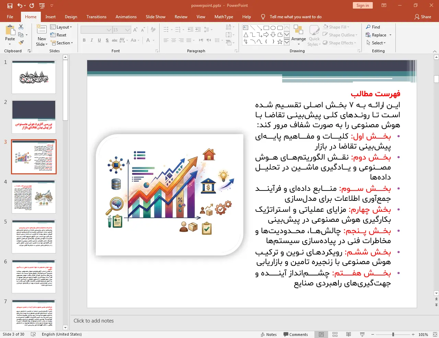Screen dimensions: 439x338
Task: Click the spell check status bar icon
Action: (x=33, y=334)
